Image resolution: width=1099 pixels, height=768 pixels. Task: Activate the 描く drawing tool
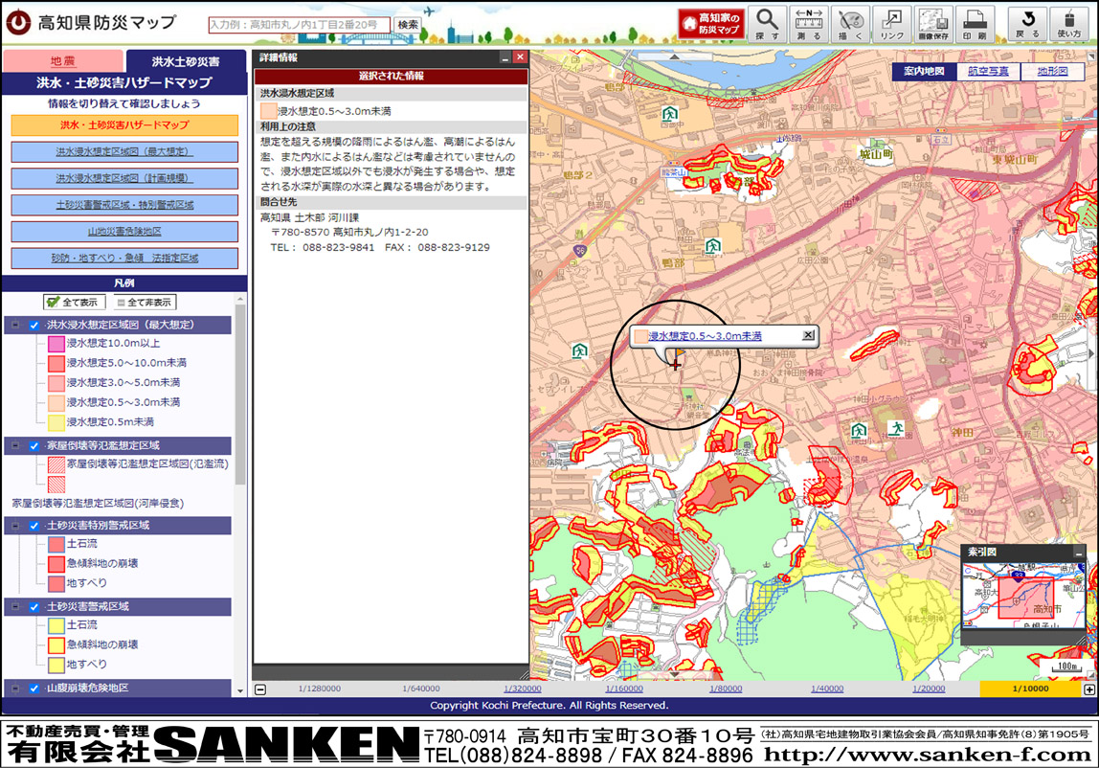click(850, 24)
